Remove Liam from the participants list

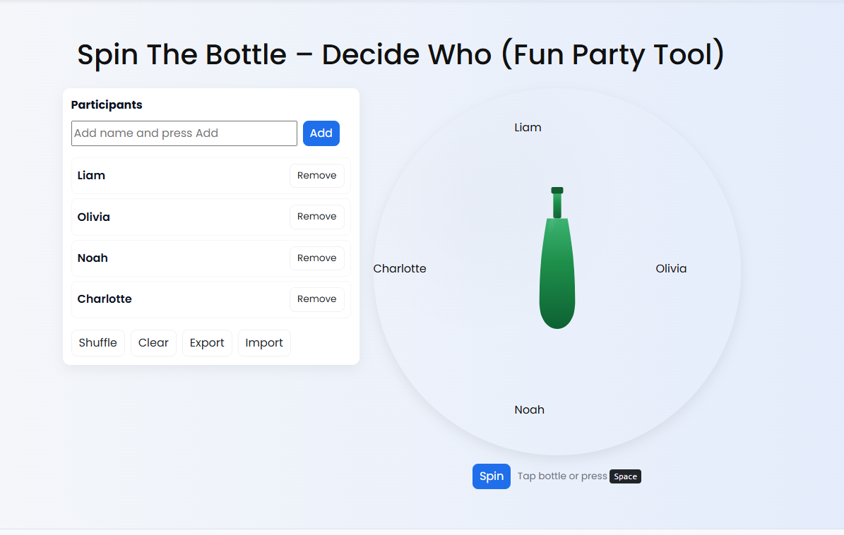click(316, 175)
